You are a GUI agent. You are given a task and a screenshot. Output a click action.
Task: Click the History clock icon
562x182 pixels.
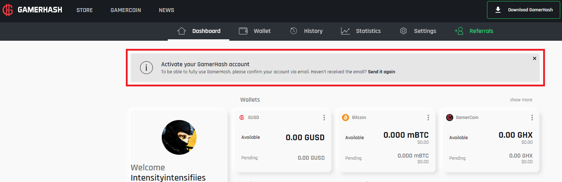(294, 31)
